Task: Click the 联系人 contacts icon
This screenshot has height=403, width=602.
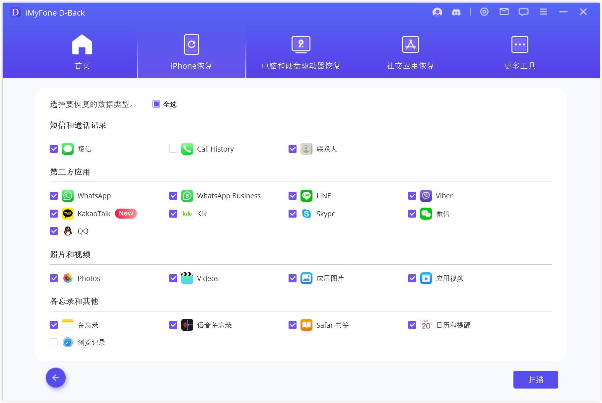Action: [x=306, y=149]
